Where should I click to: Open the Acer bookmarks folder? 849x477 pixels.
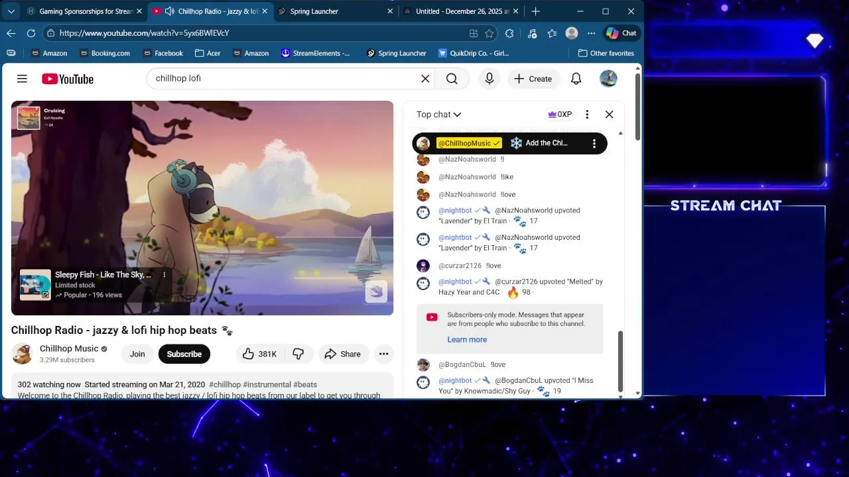point(208,53)
